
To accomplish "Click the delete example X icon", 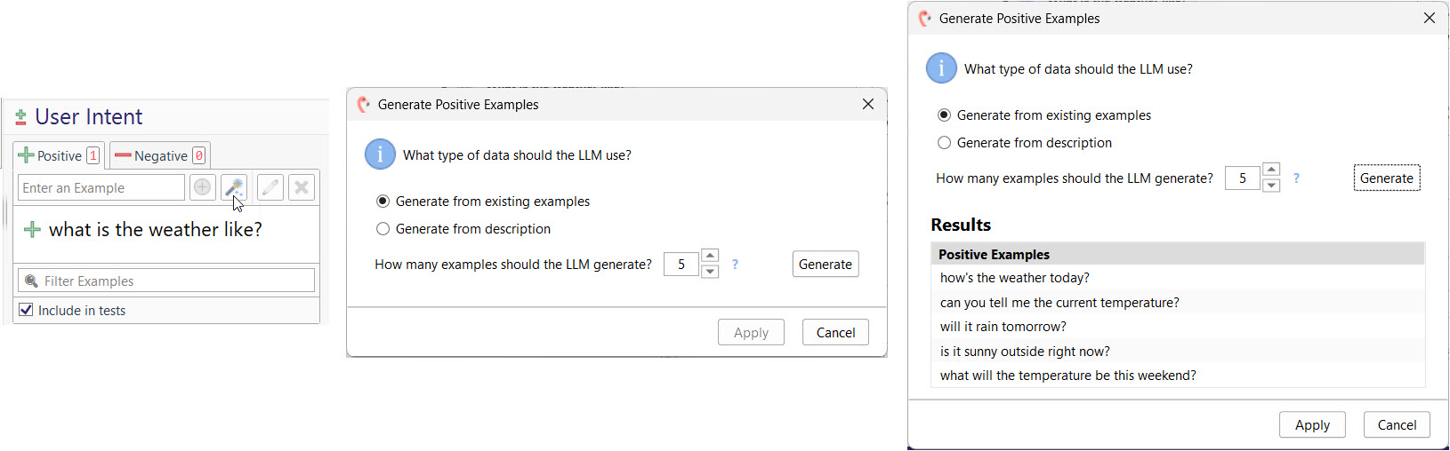I will (302, 187).
